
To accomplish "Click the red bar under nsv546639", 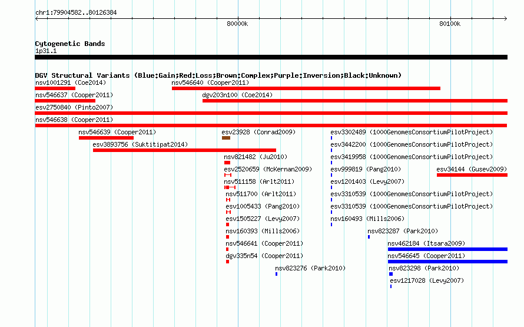I will (x=106, y=138).
